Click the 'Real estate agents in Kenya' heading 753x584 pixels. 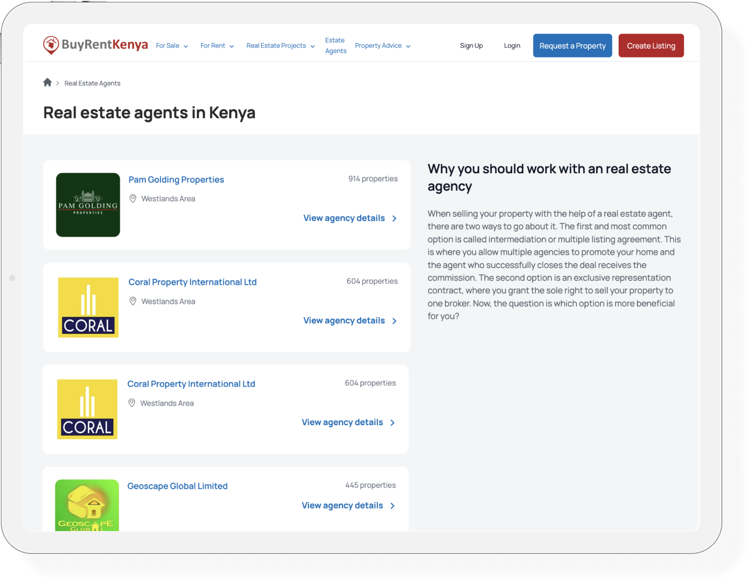tap(149, 113)
